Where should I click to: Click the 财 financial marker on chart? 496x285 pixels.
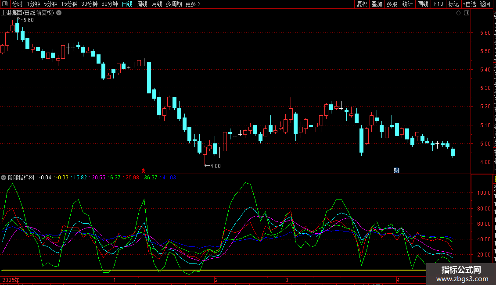click(x=396, y=170)
